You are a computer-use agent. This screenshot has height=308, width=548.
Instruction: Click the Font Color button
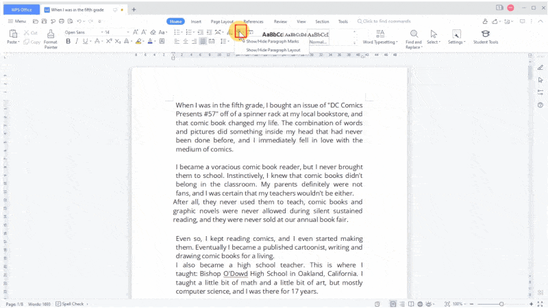[150, 41]
